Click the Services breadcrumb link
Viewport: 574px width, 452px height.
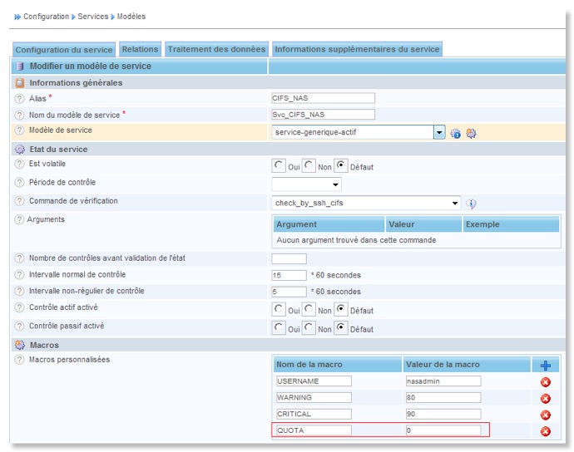pos(92,17)
